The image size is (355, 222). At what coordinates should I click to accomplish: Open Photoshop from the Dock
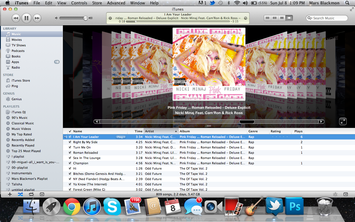coord(295,206)
